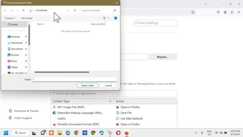Click the file list horizontal scrollbar

pyautogui.click(x=62, y=72)
